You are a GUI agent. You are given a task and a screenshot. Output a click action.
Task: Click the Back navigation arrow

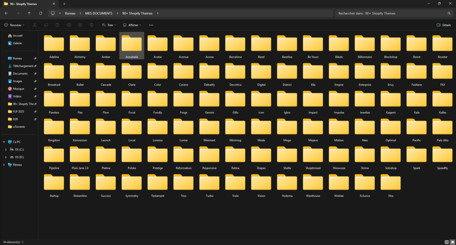click(x=6, y=13)
